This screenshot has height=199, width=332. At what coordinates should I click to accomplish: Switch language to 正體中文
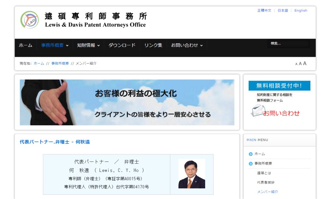(264, 11)
